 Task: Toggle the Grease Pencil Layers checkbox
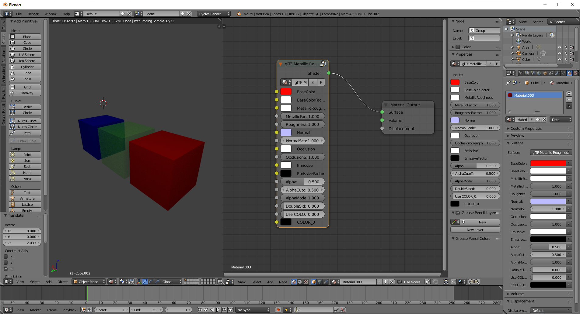point(458,212)
